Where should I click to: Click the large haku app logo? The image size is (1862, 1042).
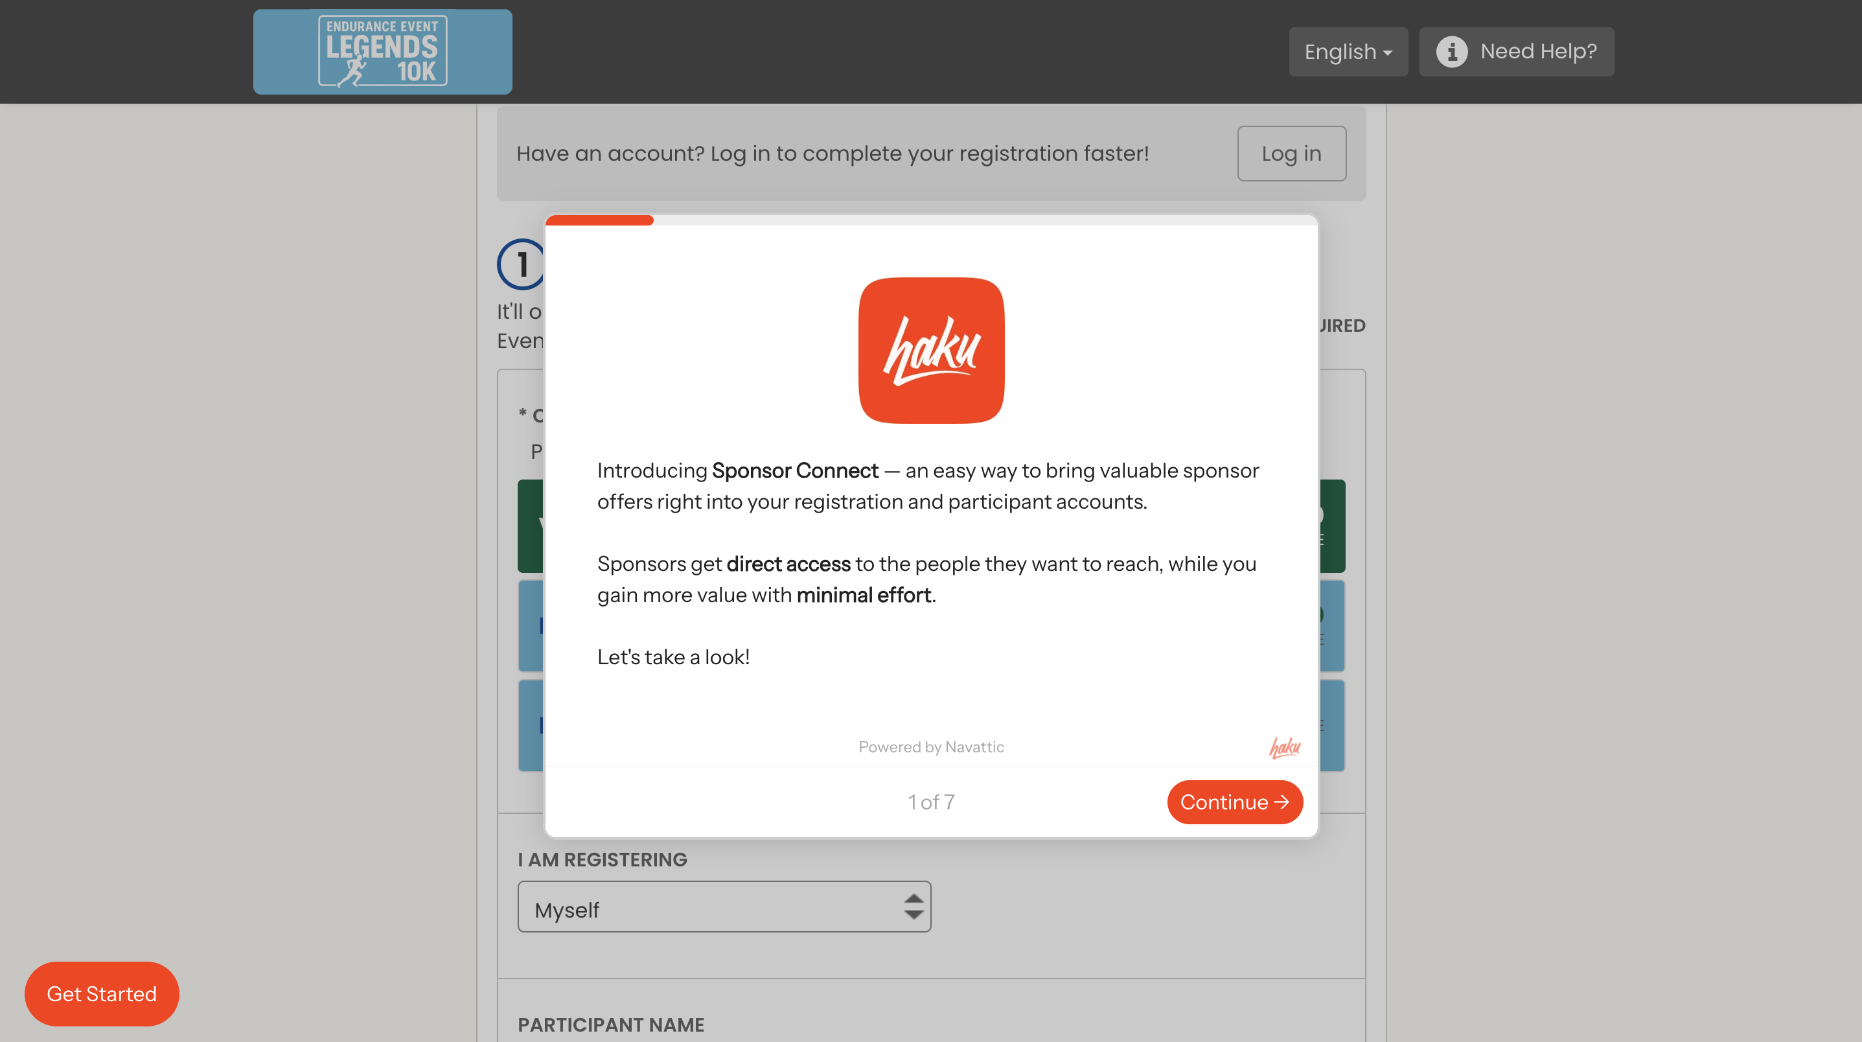(931, 350)
